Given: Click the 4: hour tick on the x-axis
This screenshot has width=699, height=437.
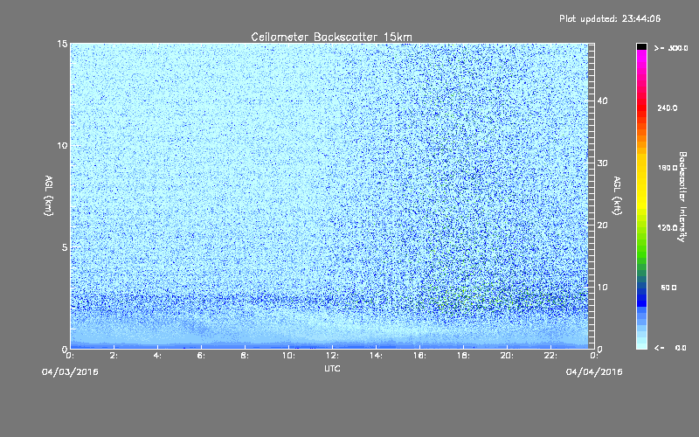Looking at the screenshot, I should (158, 356).
